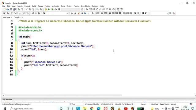Click the Rebuild toolbar icon

[x=56, y=9]
